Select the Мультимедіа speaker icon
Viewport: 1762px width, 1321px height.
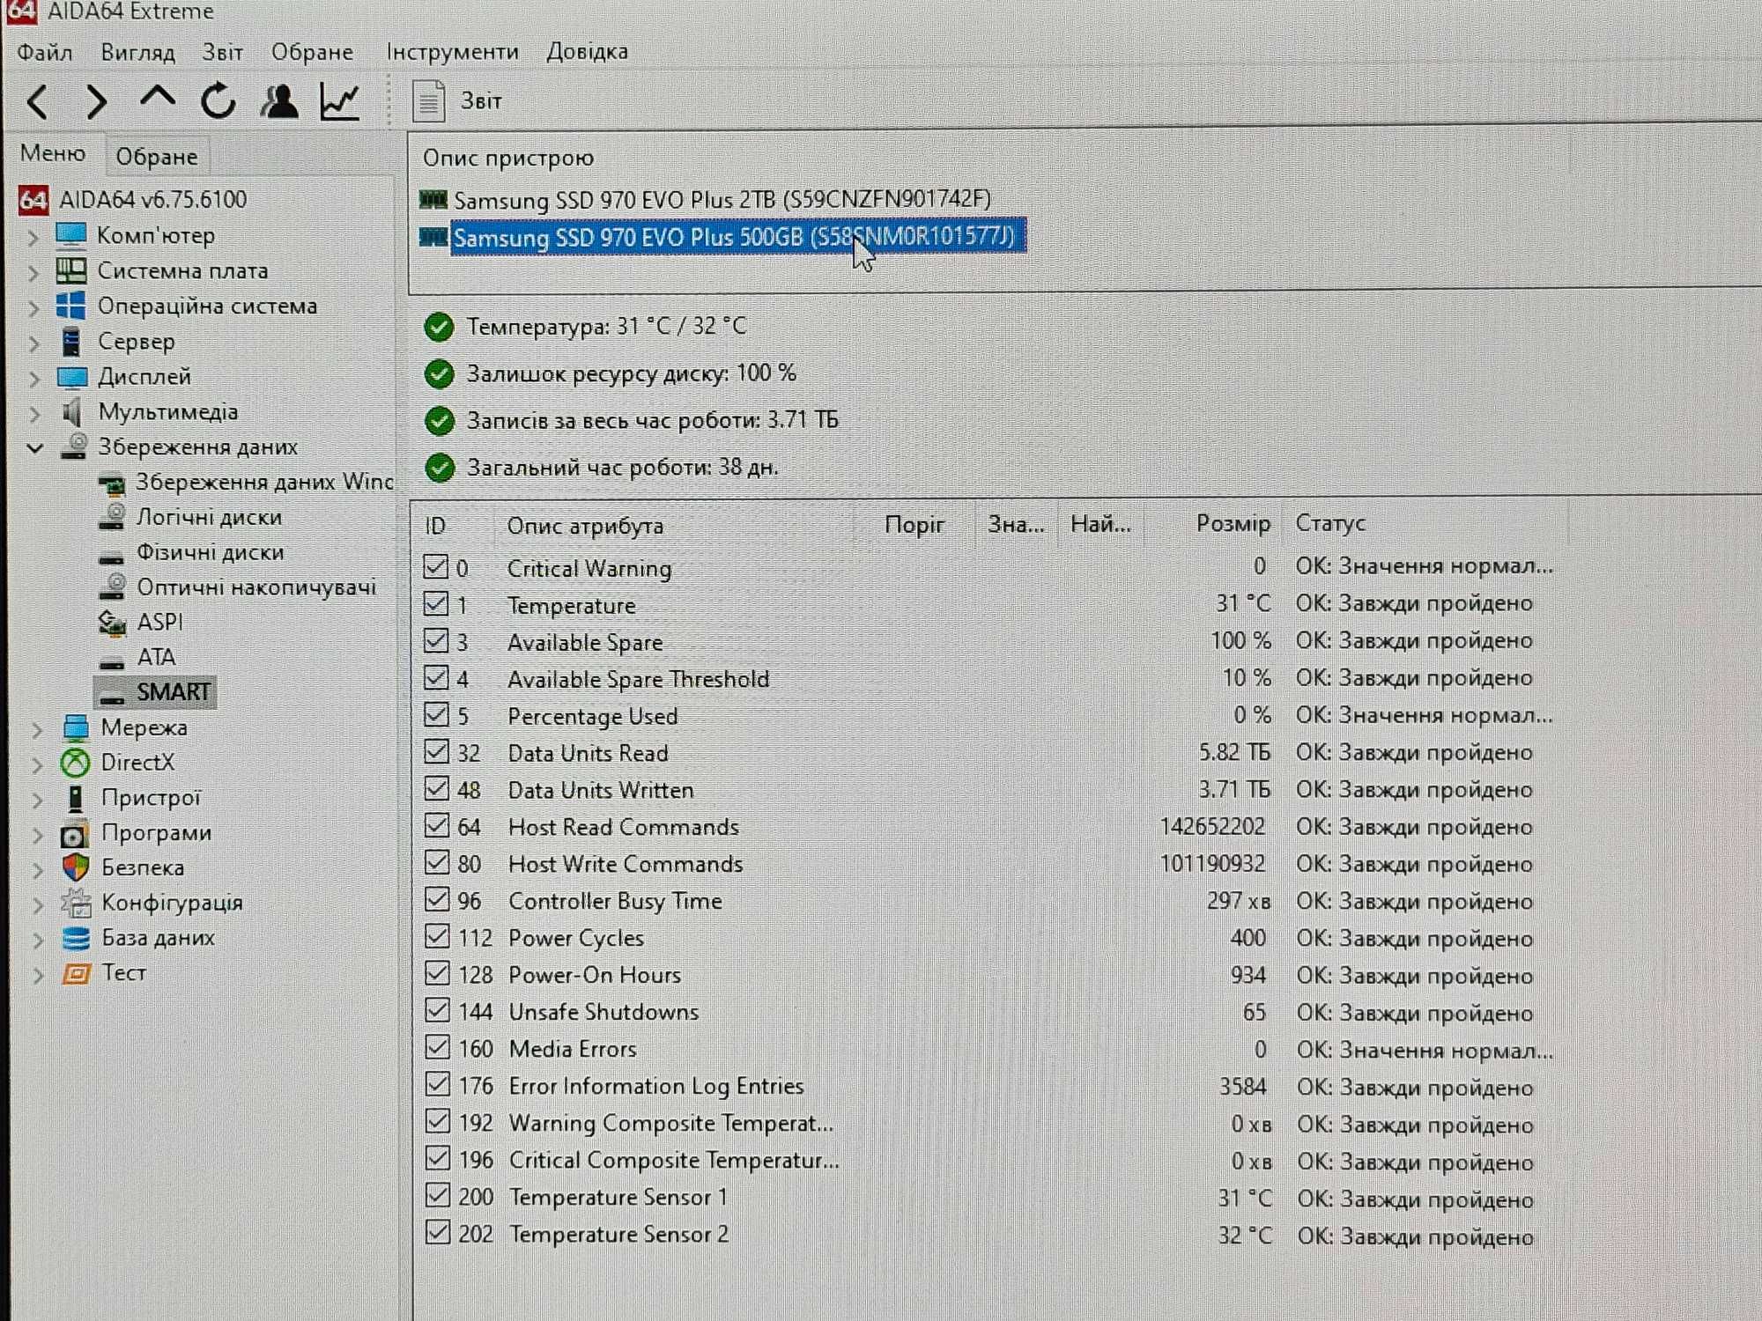[71, 411]
